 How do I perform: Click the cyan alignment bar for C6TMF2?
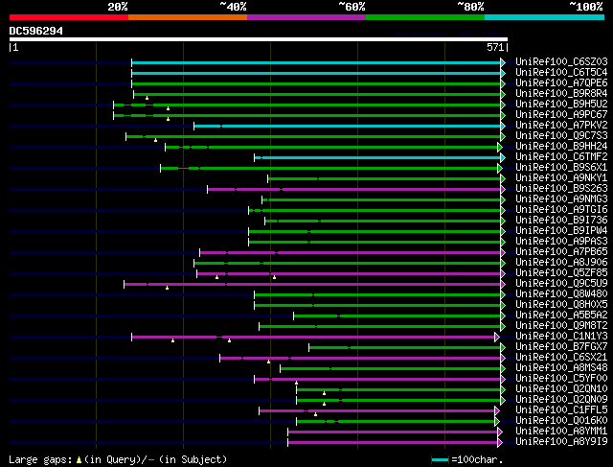tap(379, 158)
